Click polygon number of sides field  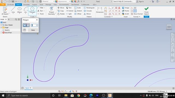click(x=34, y=25)
